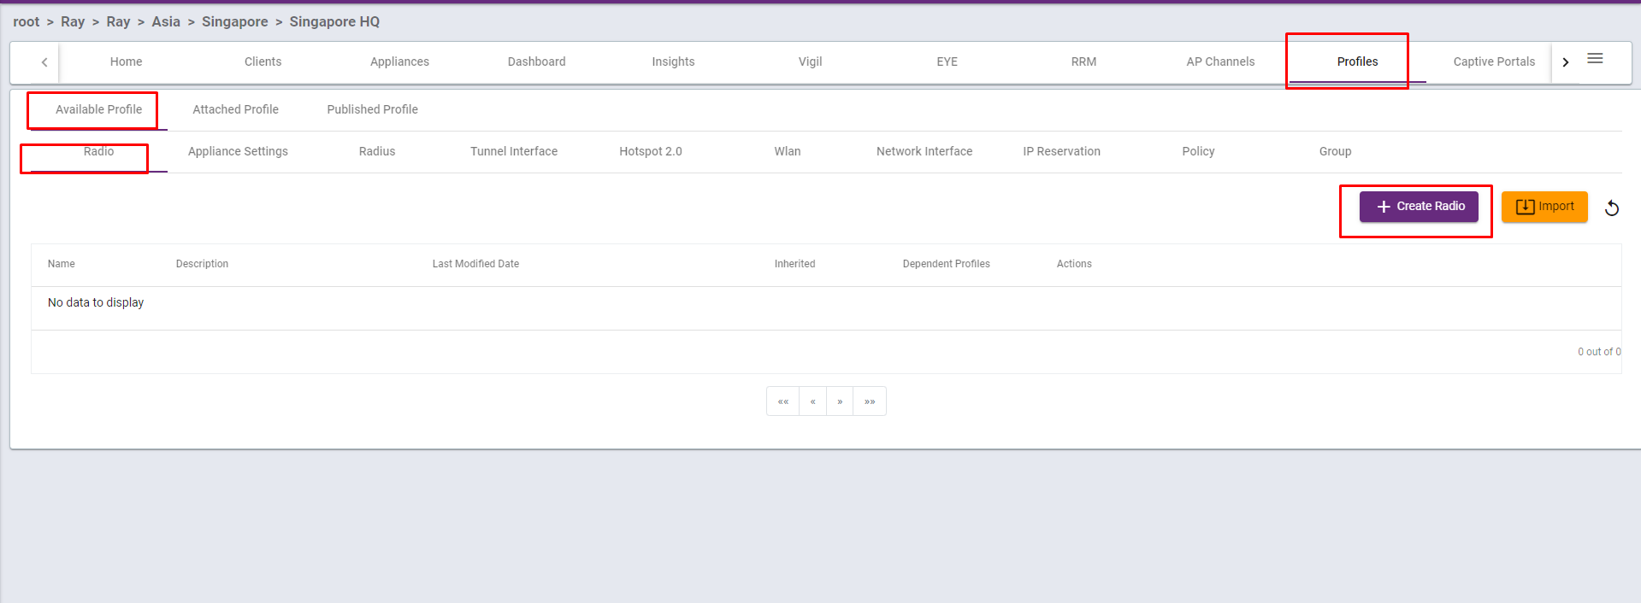The image size is (1641, 603).
Task: Open the IP Reservation tab
Action: [1062, 151]
